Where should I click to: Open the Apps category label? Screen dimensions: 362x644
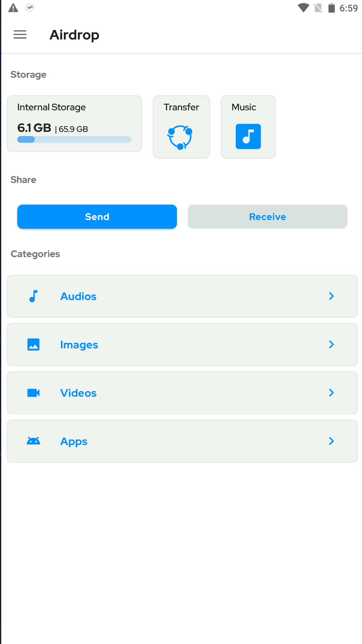point(74,441)
